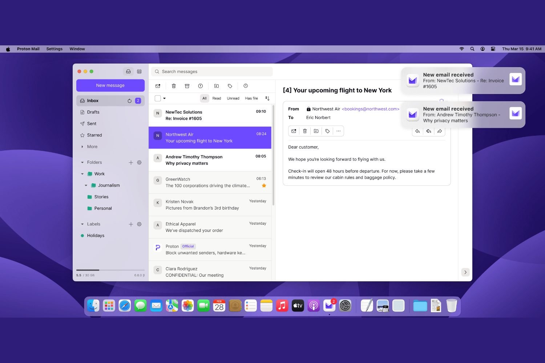Collapse the Journalism subfolder
The height and width of the screenshot is (363, 545).
[86, 185]
